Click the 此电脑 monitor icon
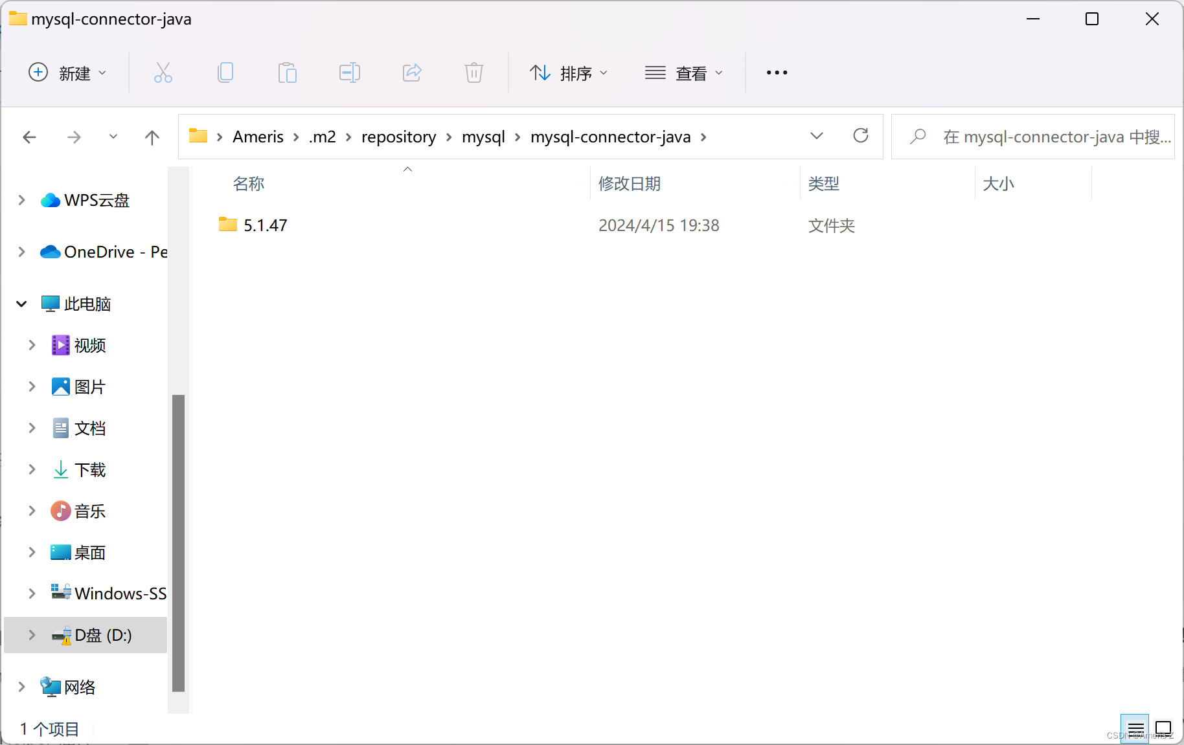The width and height of the screenshot is (1184, 745). click(51, 304)
